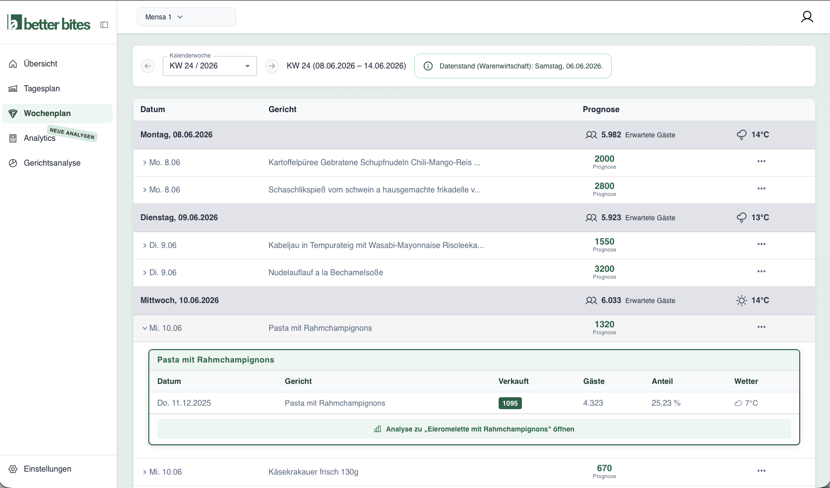The width and height of the screenshot is (830, 488).
Task: Open more options for Kabeljau row
Action: point(762,244)
